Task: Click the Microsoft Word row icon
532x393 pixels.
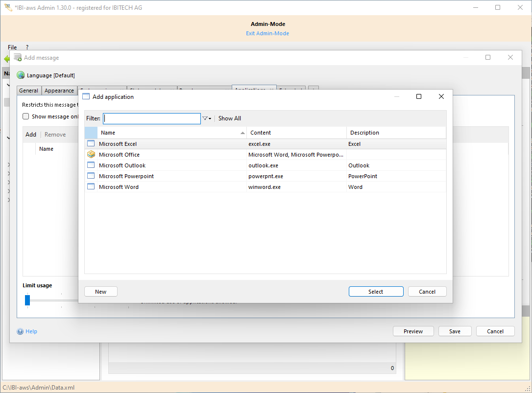Action: click(x=91, y=187)
